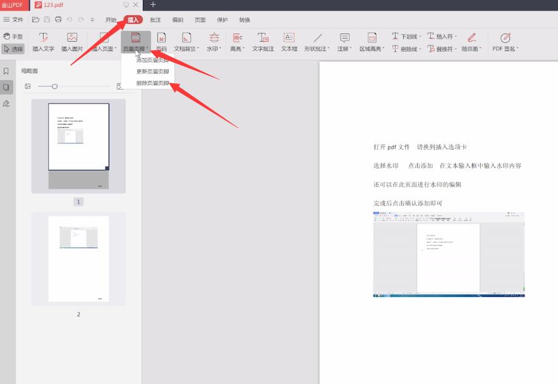Click the 页码 page number tool
The width and height of the screenshot is (558, 384).
tap(161, 42)
